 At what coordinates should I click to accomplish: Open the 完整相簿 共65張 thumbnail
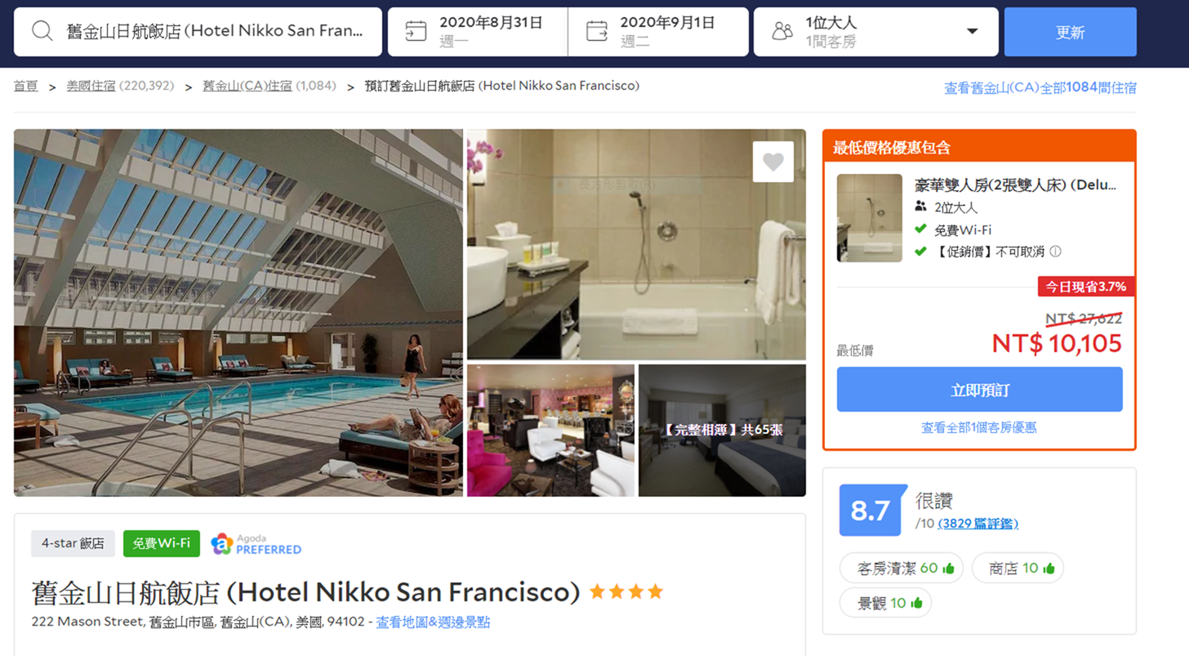[x=722, y=431]
